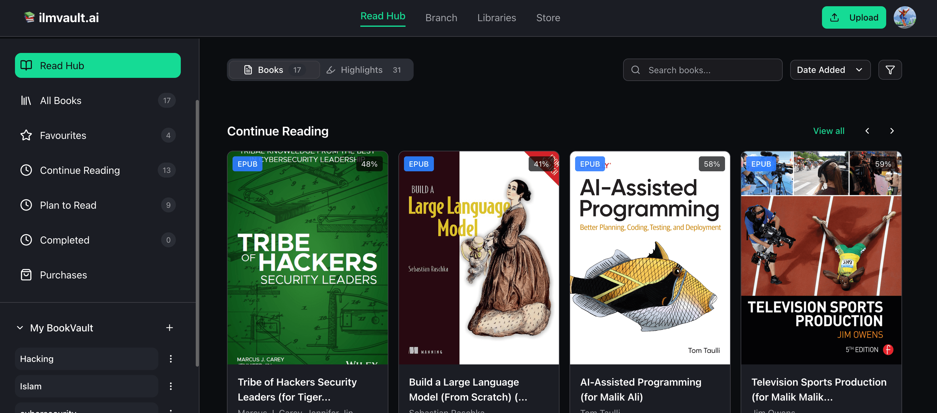The height and width of the screenshot is (413, 937).
Task: Open the three-dot menu for Hacking
Action: [x=171, y=359]
